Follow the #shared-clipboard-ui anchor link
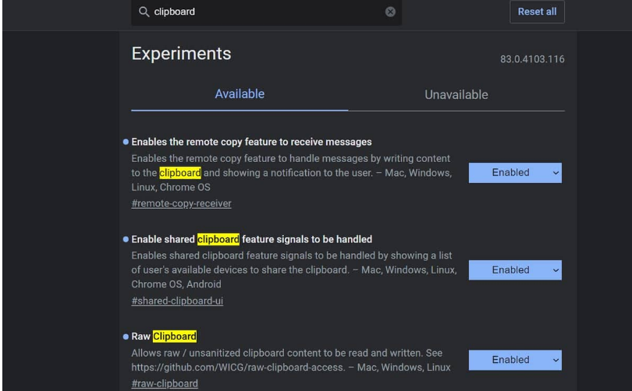632x391 pixels. coord(177,301)
